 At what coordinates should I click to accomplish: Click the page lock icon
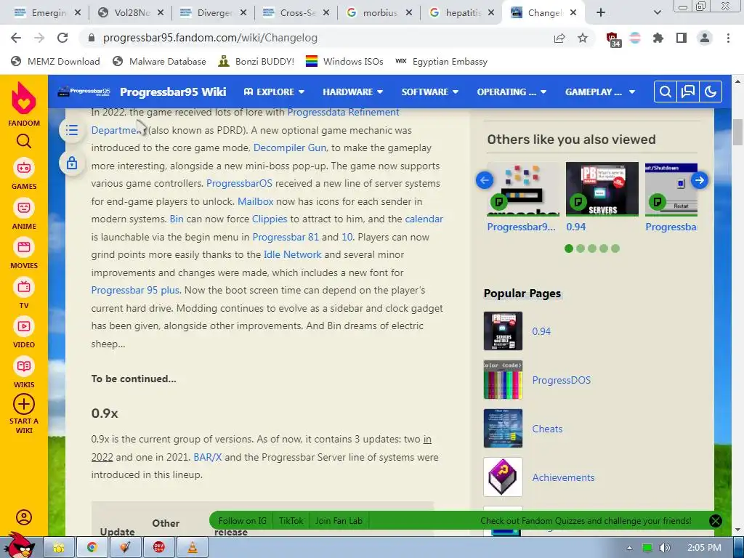point(72,163)
